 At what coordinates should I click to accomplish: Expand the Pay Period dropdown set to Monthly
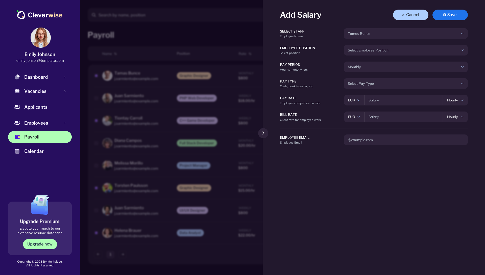coord(405,67)
